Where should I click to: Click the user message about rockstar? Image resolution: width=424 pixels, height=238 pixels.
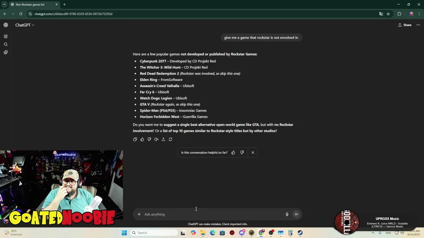click(x=261, y=38)
